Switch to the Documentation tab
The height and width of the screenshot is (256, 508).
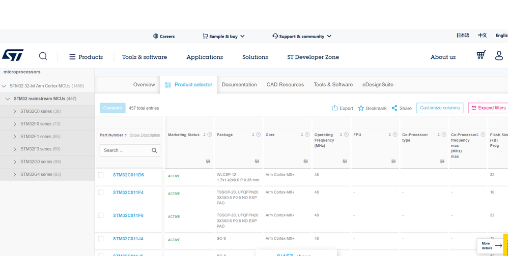pos(239,85)
